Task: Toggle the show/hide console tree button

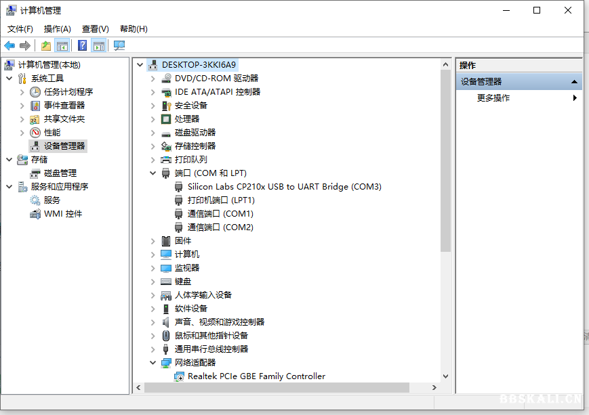Action: tap(62, 45)
